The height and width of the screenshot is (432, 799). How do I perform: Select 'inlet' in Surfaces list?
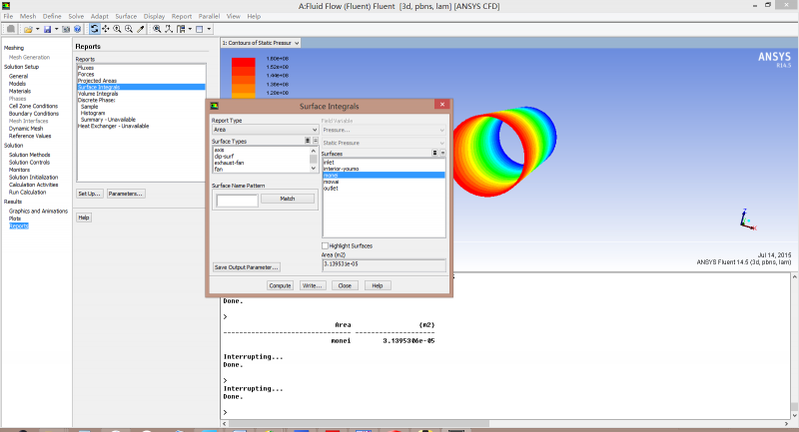(384, 163)
